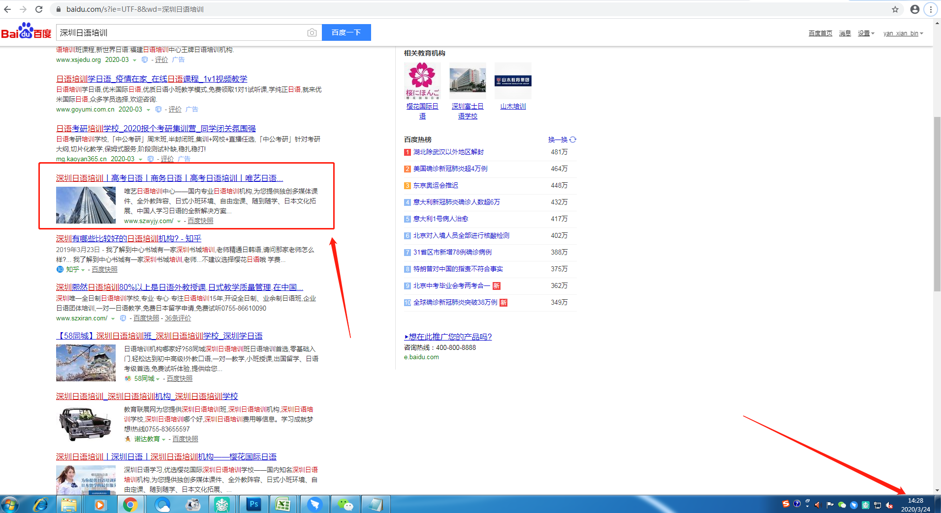Open 想在此推广您的产品吗 link

[448, 337]
